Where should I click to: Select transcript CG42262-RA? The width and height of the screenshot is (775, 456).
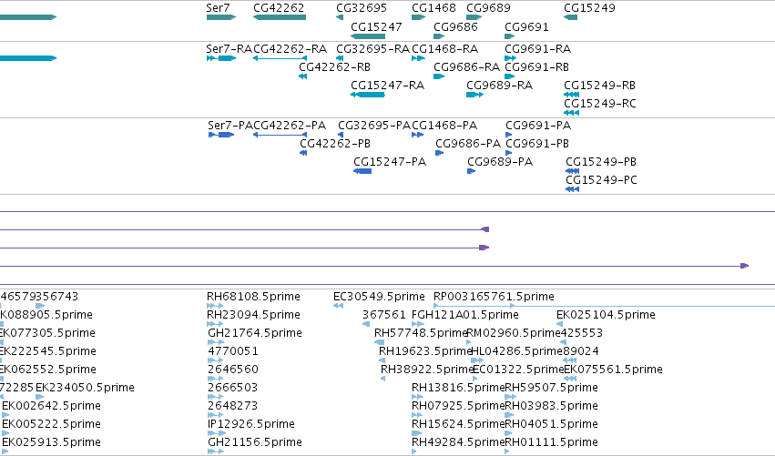(291, 49)
